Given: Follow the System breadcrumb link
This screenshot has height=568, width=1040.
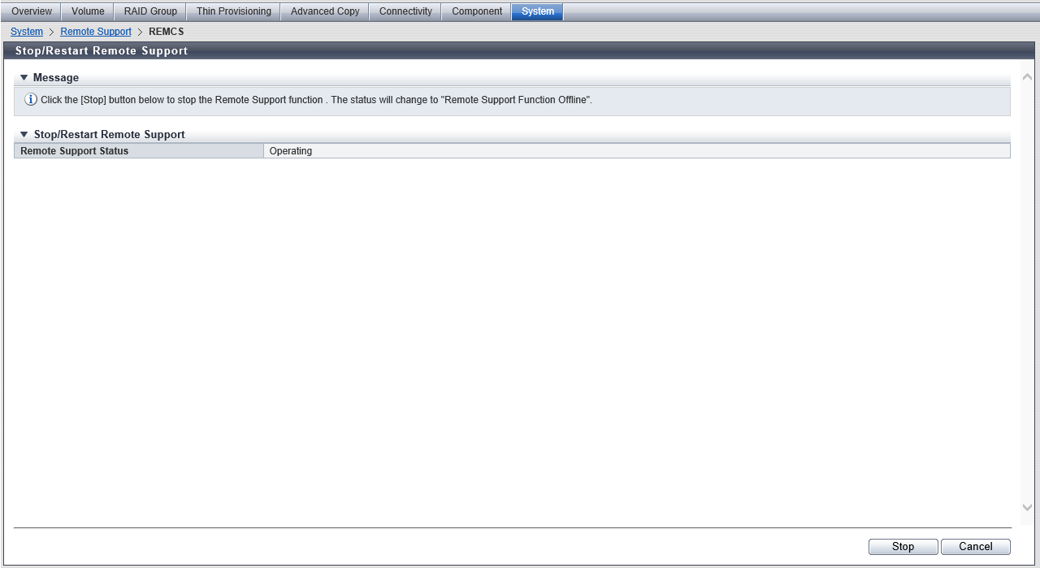Looking at the screenshot, I should pyautogui.click(x=27, y=32).
